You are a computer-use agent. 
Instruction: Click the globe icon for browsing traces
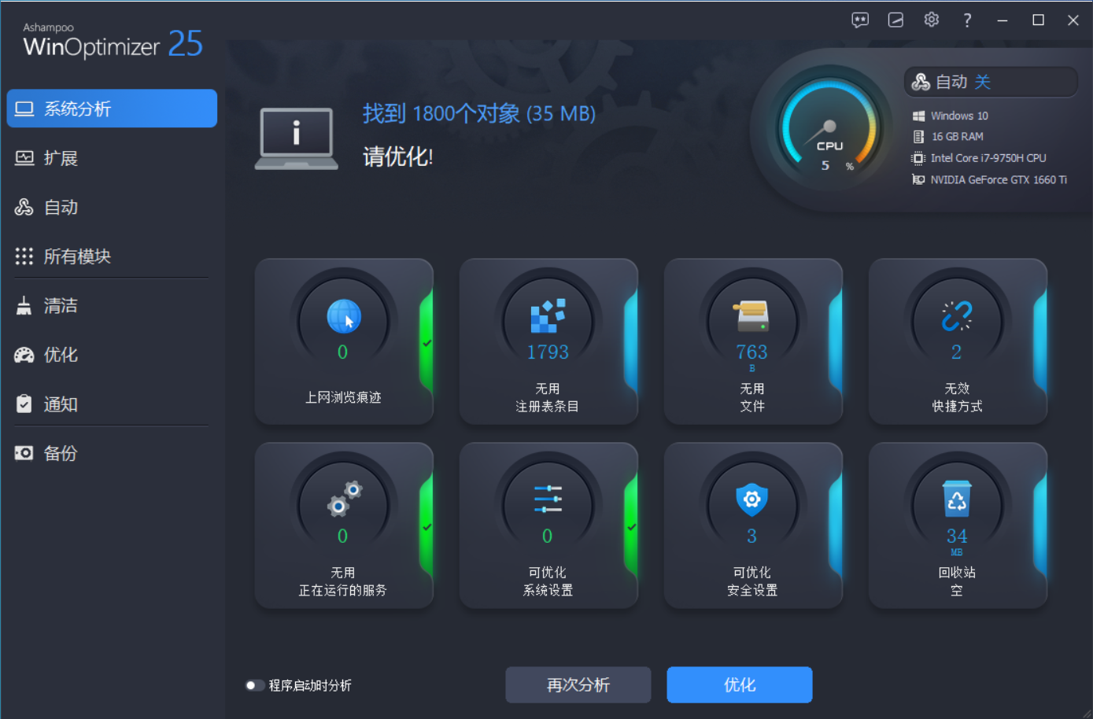(344, 316)
